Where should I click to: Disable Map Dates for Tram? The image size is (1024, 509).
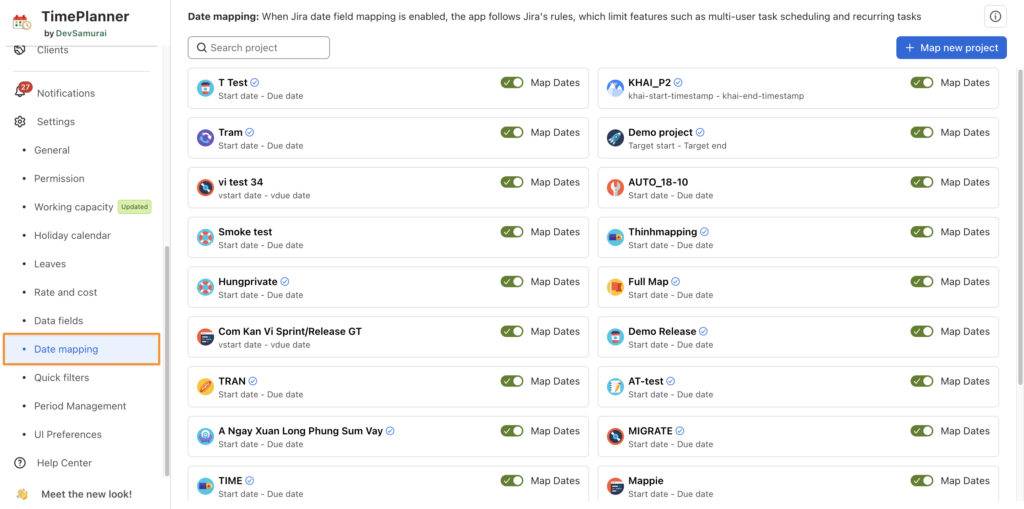pos(512,132)
